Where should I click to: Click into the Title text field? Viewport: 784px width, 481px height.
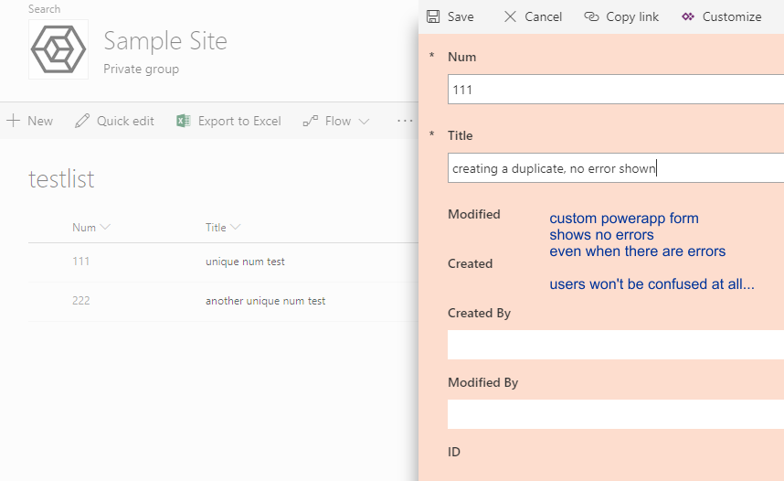click(616, 168)
